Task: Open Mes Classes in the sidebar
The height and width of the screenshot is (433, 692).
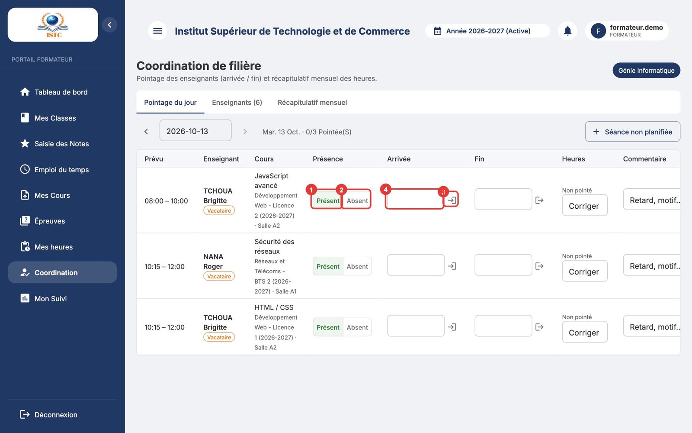Action: pos(62,118)
